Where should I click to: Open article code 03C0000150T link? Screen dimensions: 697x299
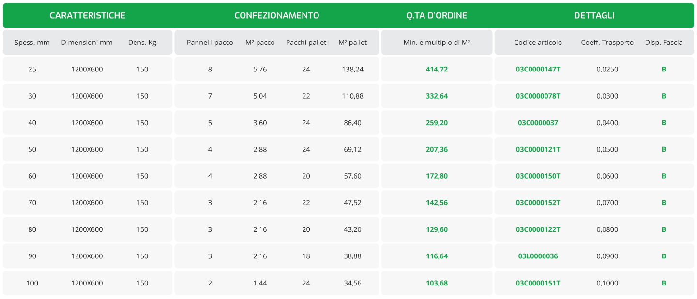click(x=538, y=176)
